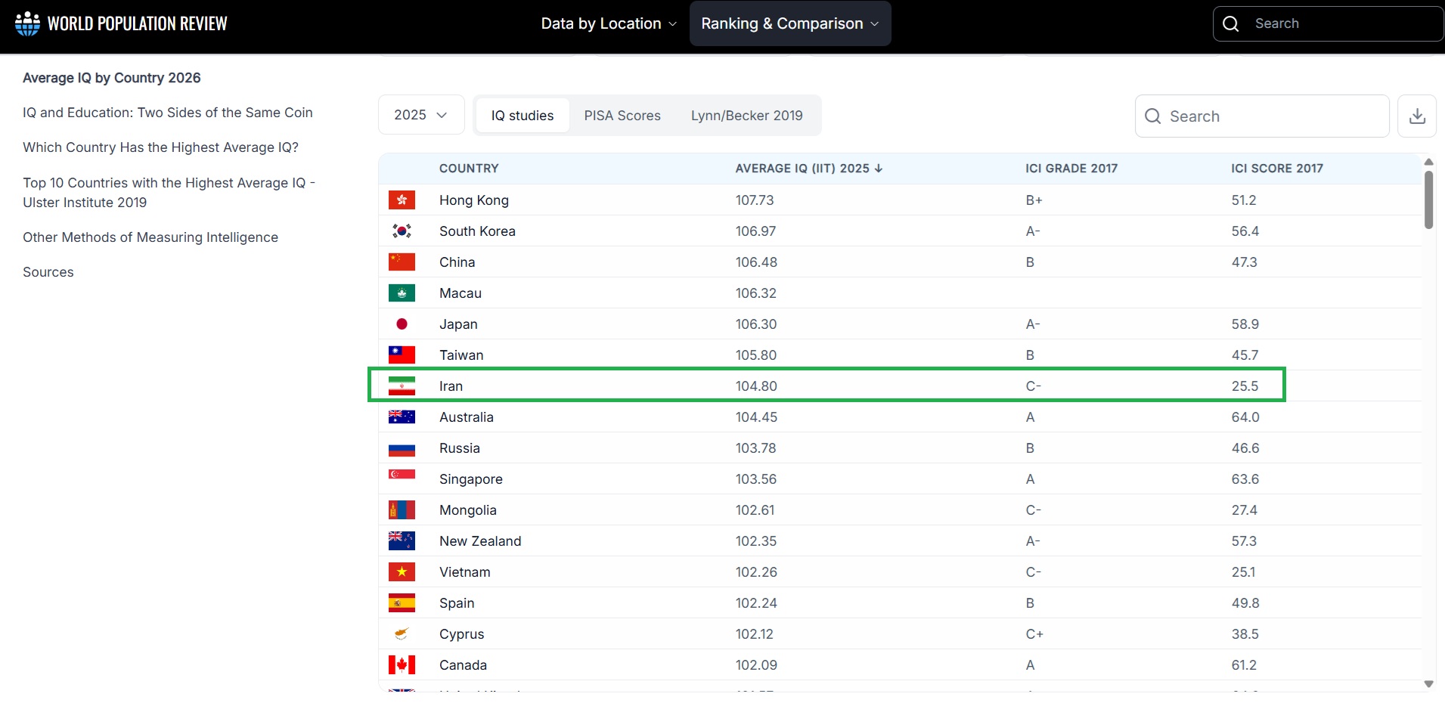The width and height of the screenshot is (1445, 706).
Task: Click the Cyprus country name
Action: [462, 634]
